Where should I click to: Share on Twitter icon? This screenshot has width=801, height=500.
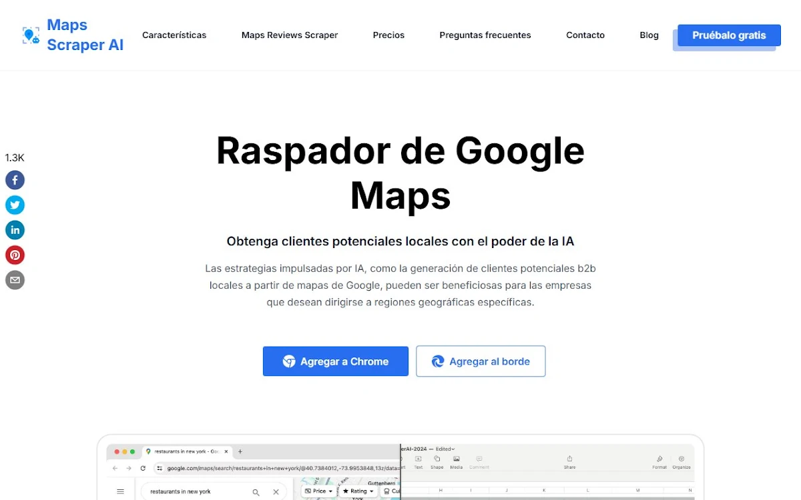[x=15, y=205]
